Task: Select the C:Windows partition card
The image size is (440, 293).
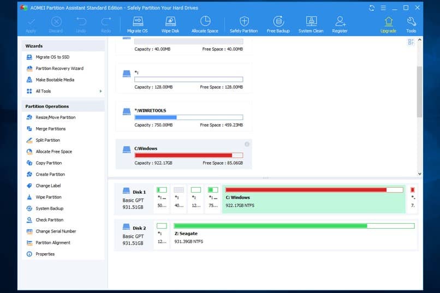Action: [x=184, y=154]
